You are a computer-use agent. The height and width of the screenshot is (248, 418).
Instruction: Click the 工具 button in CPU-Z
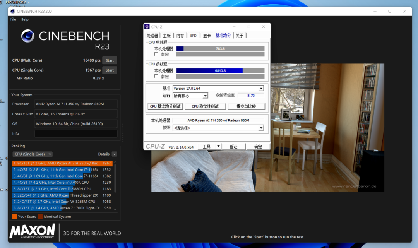click(x=207, y=146)
